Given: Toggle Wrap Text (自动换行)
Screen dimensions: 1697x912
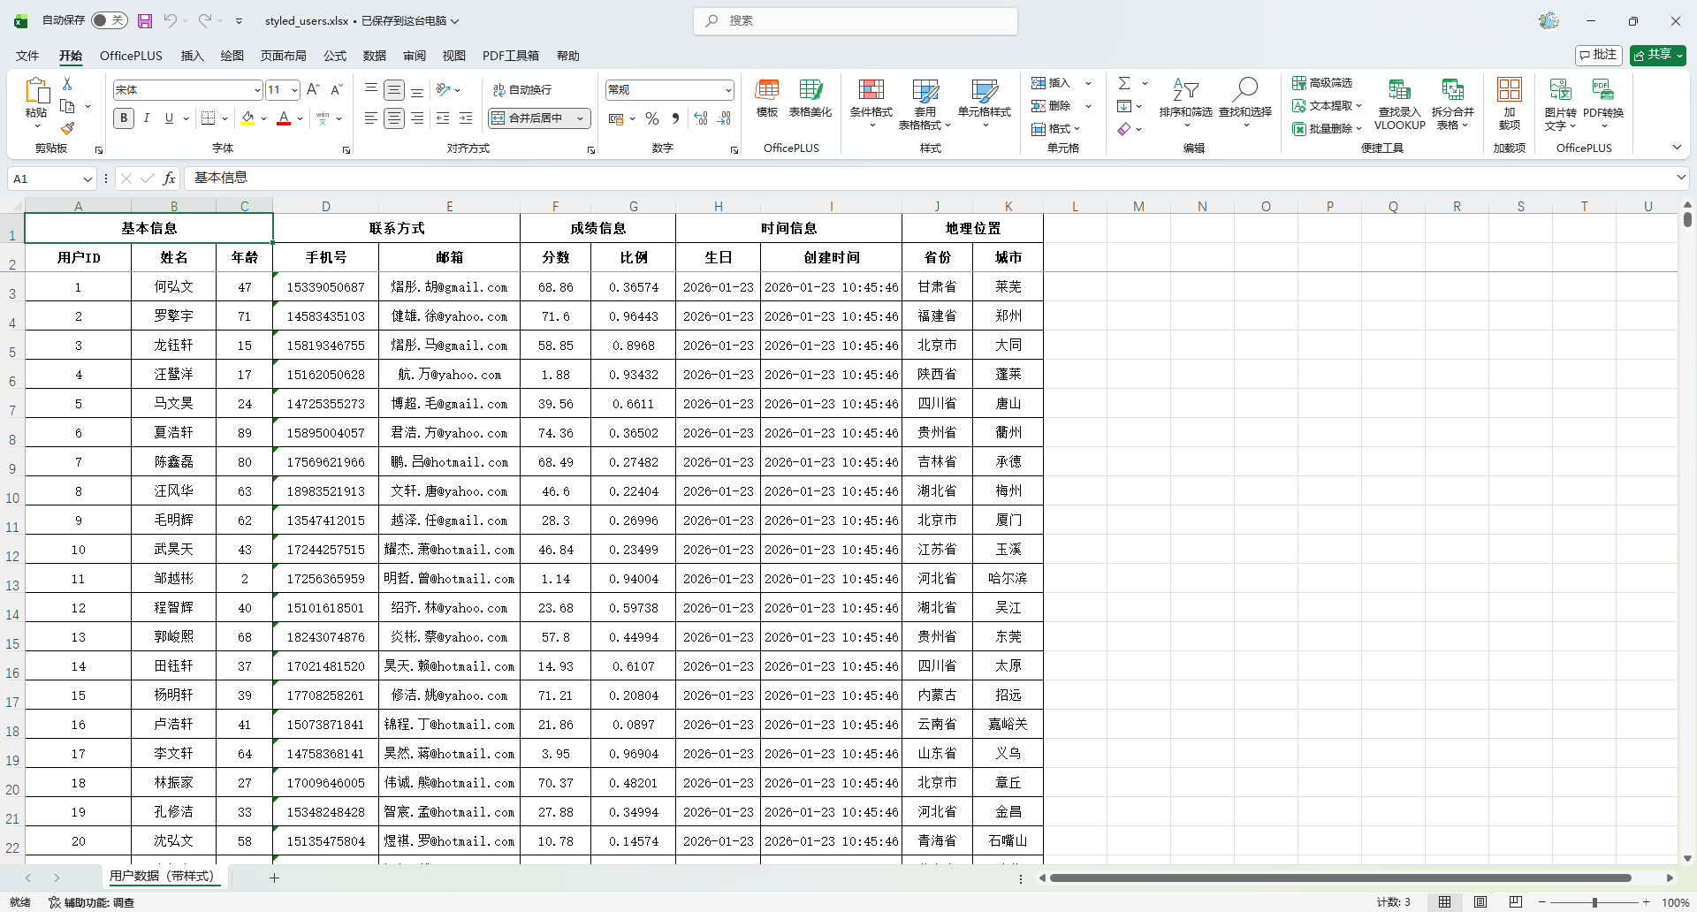Looking at the screenshot, I should [x=522, y=89].
